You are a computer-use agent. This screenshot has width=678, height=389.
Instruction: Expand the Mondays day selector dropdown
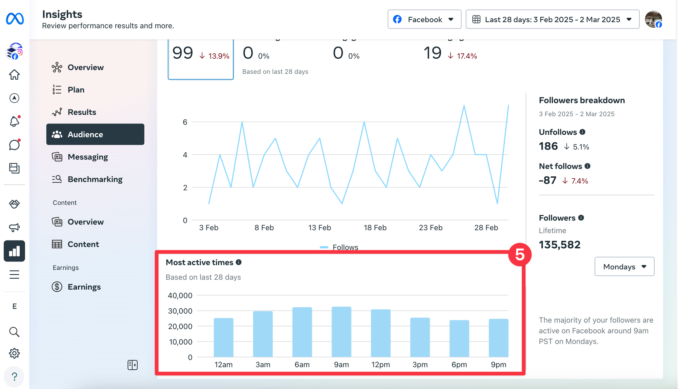coord(624,267)
